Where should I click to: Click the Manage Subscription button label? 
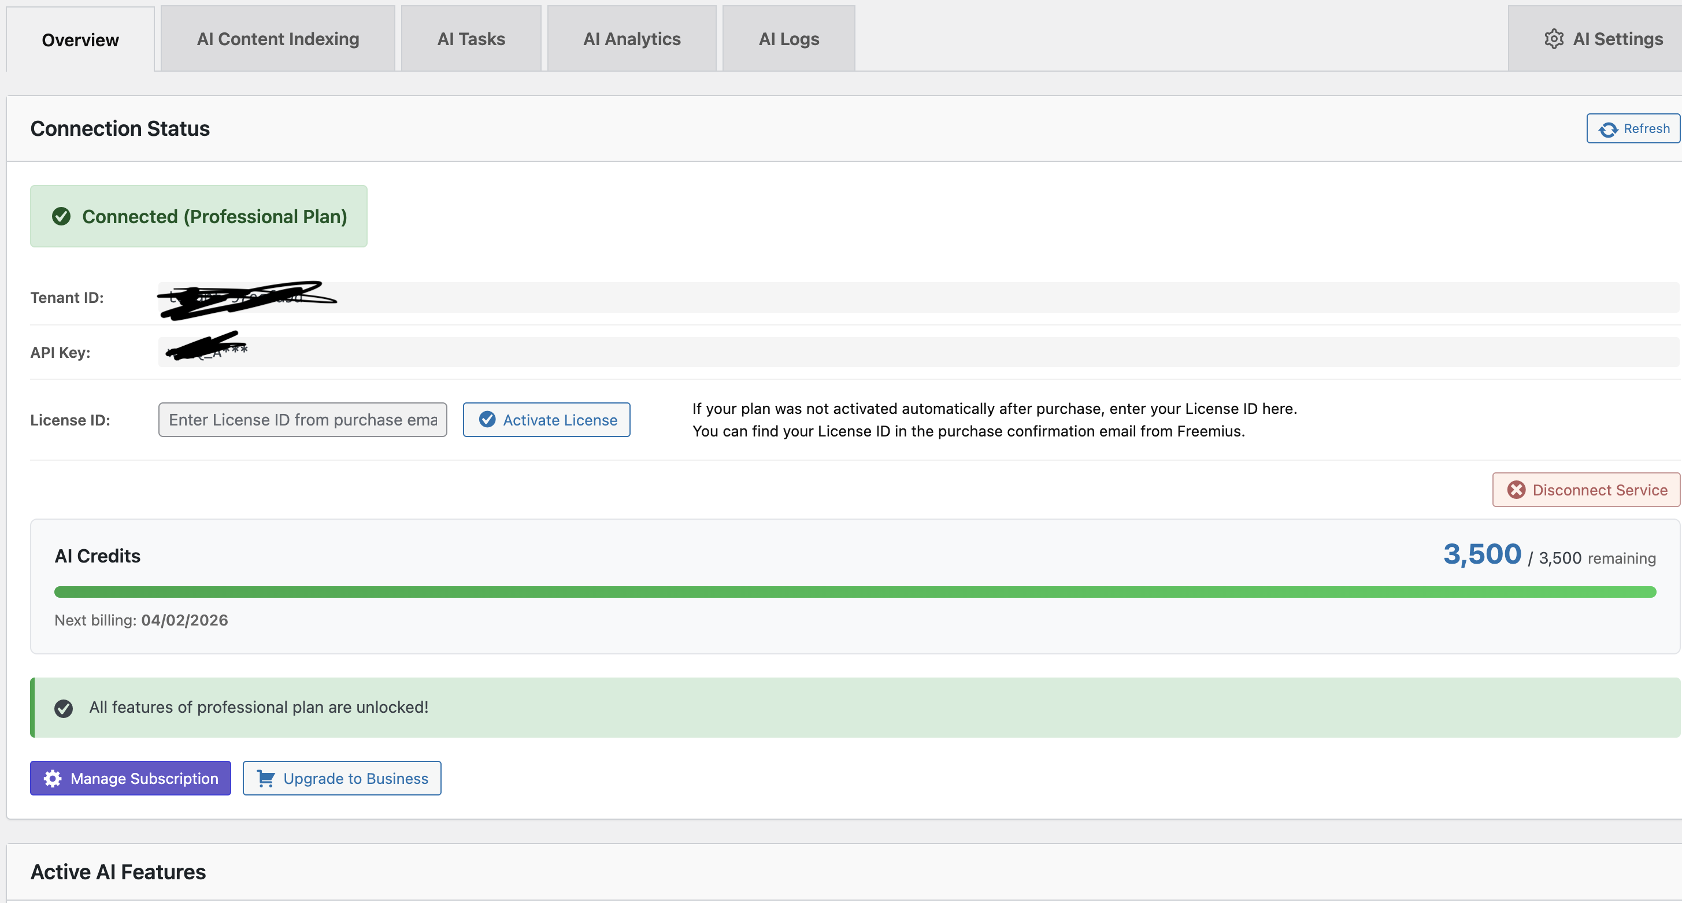(x=145, y=778)
